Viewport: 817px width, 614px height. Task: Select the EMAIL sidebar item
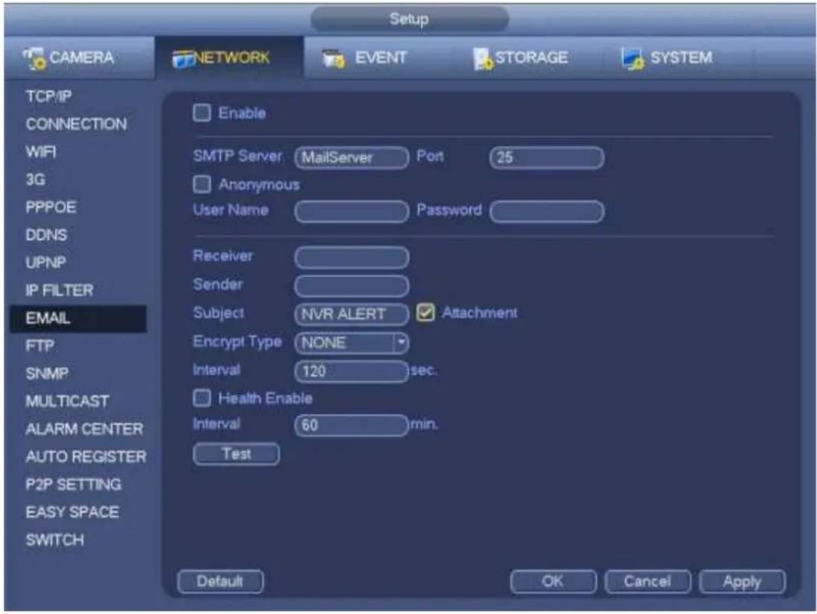point(78,319)
